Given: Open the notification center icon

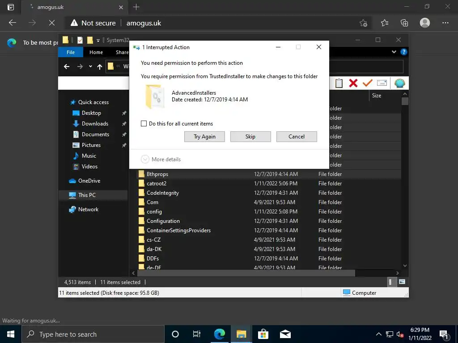Looking at the screenshot, I should (x=444, y=334).
